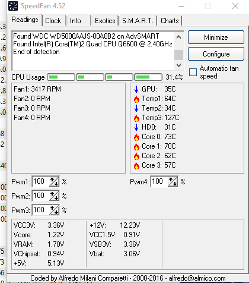The height and width of the screenshot is (283, 249).
Task: Open the S.M.A.R.T. tab
Action: pyautogui.click(x=138, y=21)
